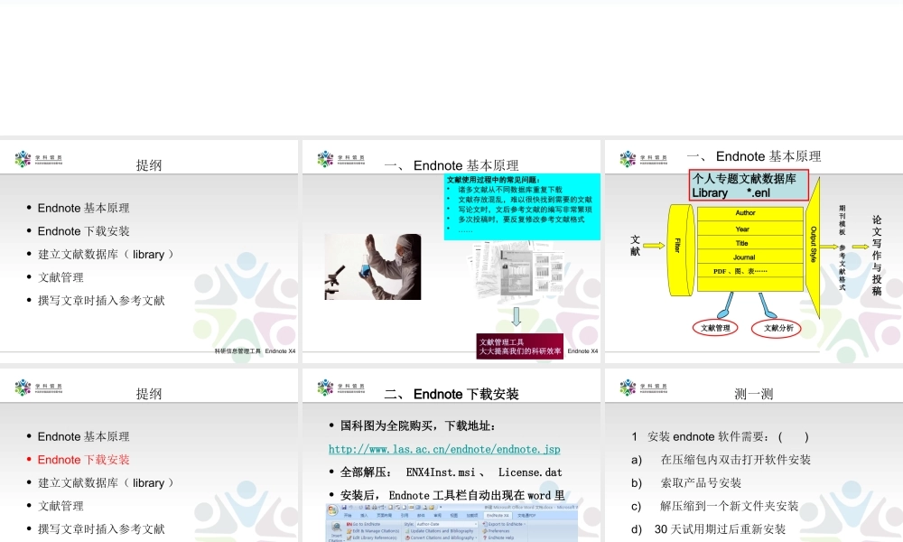Viewport: 903px width, 542px height.
Task: Click the Save icon on the Quick Access Toolbar
Action: click(x=344, y=507)
